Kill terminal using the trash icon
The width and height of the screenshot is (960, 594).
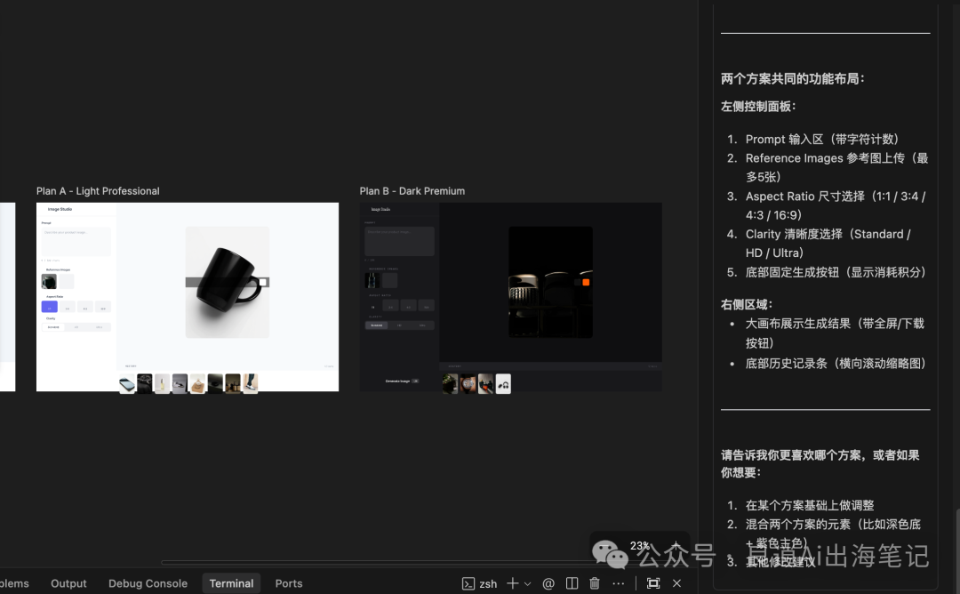coord(595,583)
